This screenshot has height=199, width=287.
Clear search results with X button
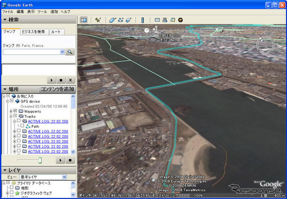70,80
